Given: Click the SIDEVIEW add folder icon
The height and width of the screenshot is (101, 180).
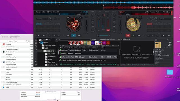Looking at the screenshot, I should click(x=137, y=49).
